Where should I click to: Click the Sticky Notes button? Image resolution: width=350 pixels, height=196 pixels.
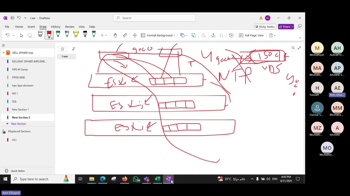[265, 27]
